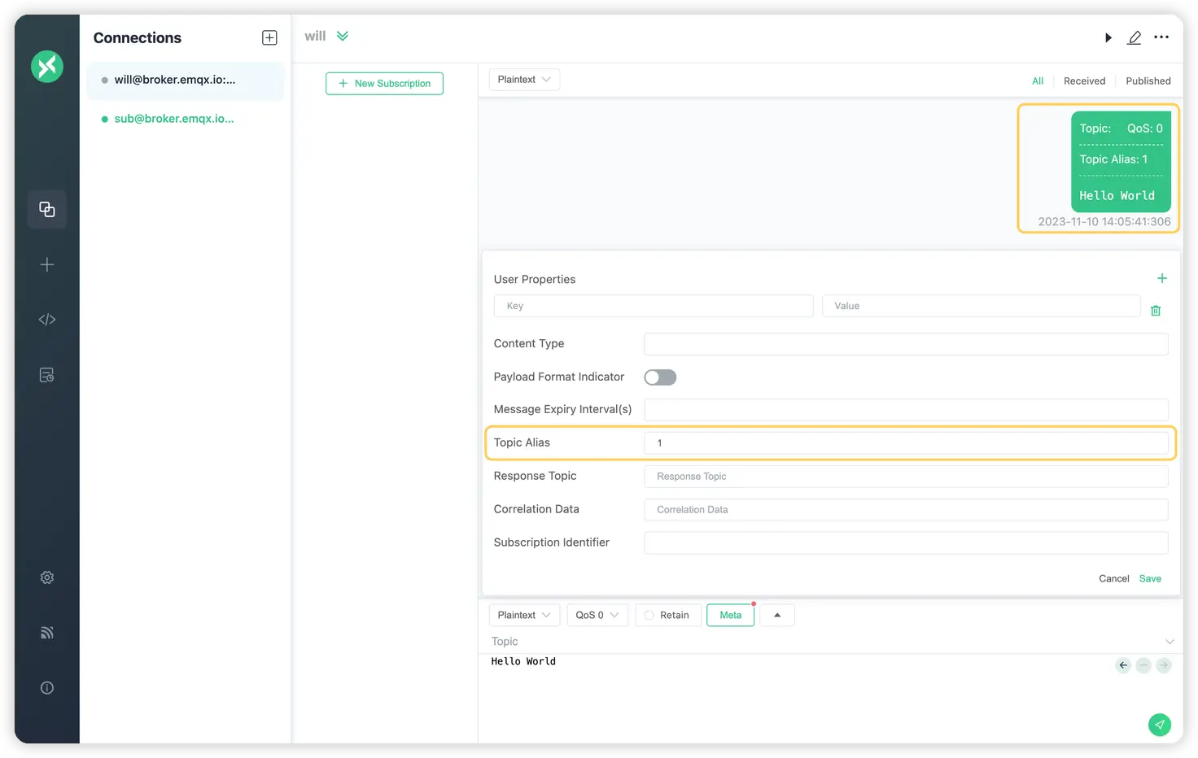Expand the will connection chevron in header

coord(343,36)
